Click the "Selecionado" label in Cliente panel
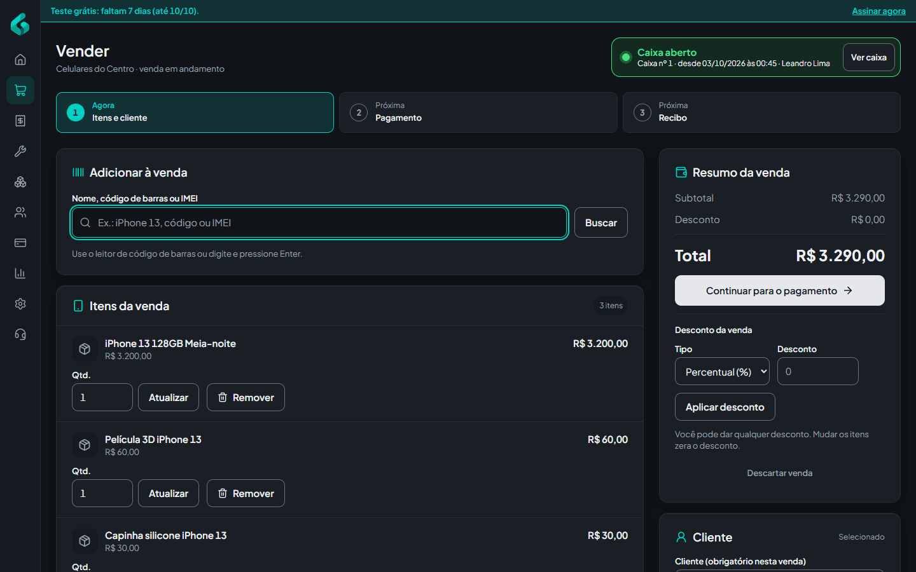 [x=861, y=537]
